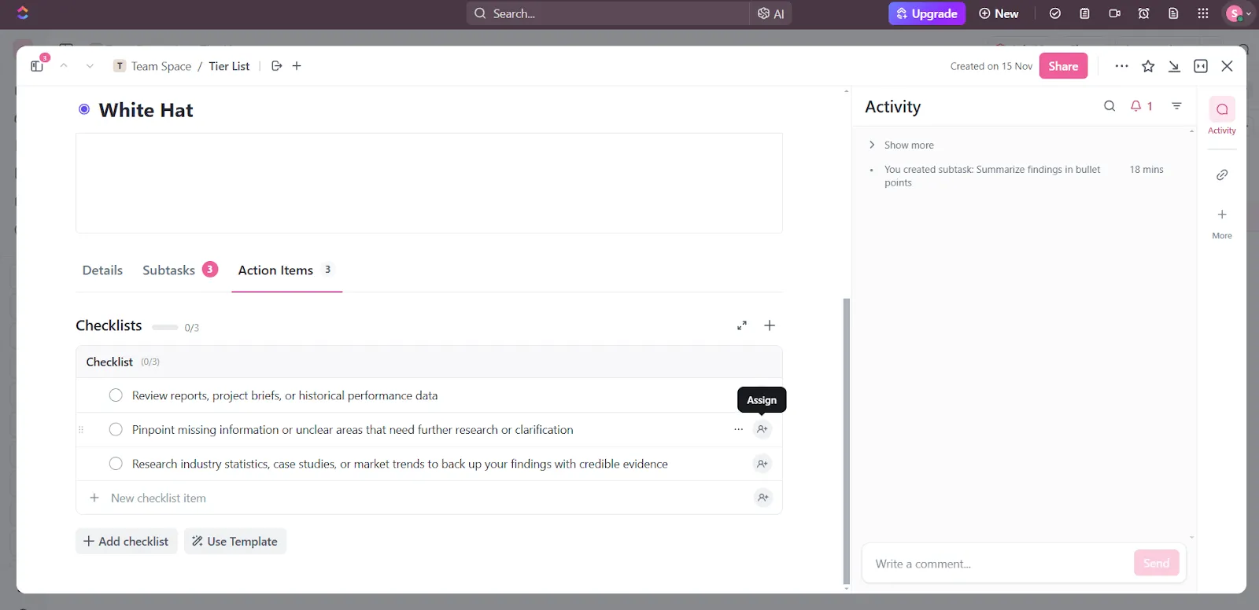
Task: Open the checkmark My Tasks icon in header
Action: 1055,13
